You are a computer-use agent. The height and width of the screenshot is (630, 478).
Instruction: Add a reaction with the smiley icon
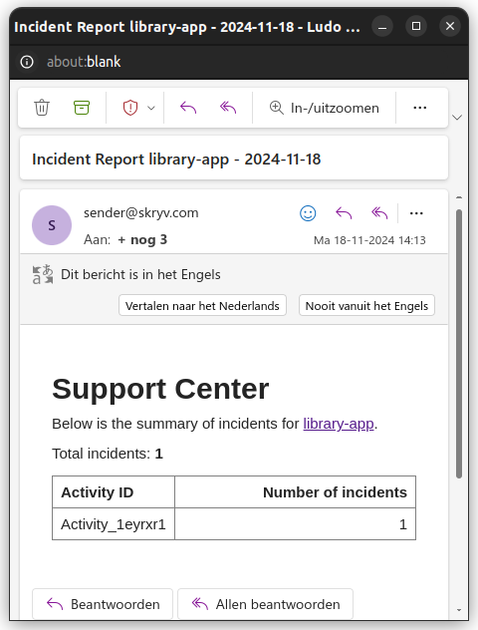tap(308, 213)
